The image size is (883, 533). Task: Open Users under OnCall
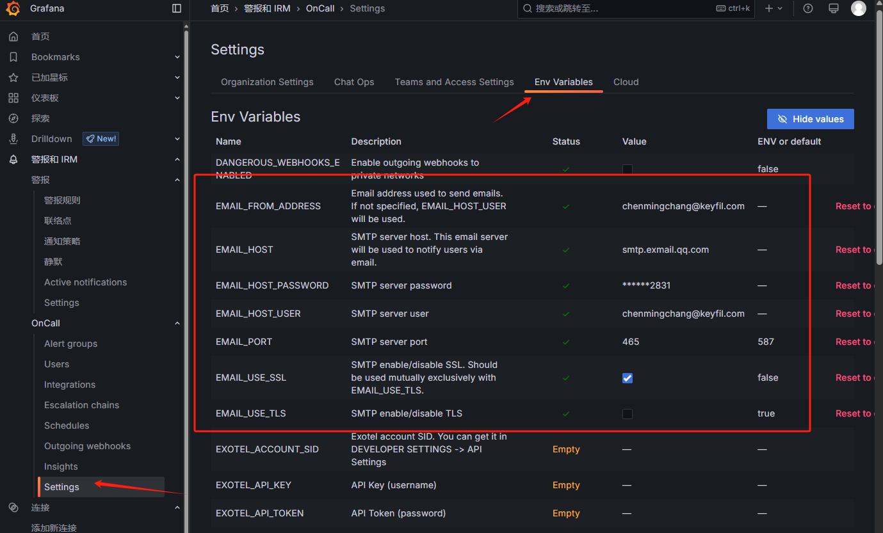(x=56, y=364)
